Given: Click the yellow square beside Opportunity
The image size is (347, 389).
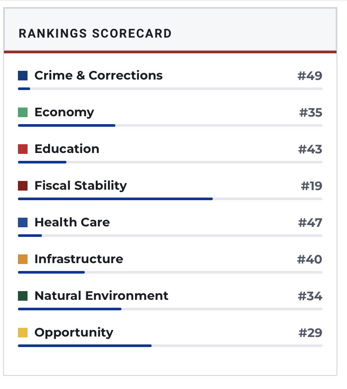Looking at the screenshot, I should [x=23, y=333].
